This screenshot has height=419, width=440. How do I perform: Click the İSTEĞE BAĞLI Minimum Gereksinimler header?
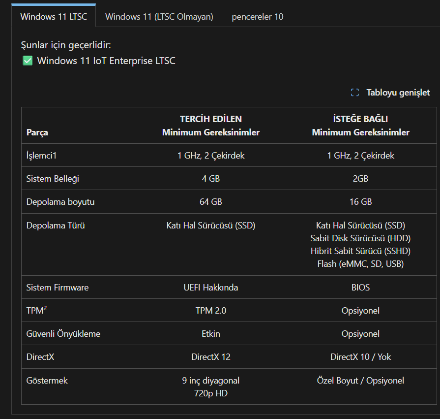[360, 126]
